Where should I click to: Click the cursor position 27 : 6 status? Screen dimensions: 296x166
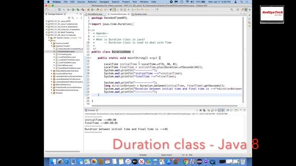pyautogui.click(x=187, y=155)
